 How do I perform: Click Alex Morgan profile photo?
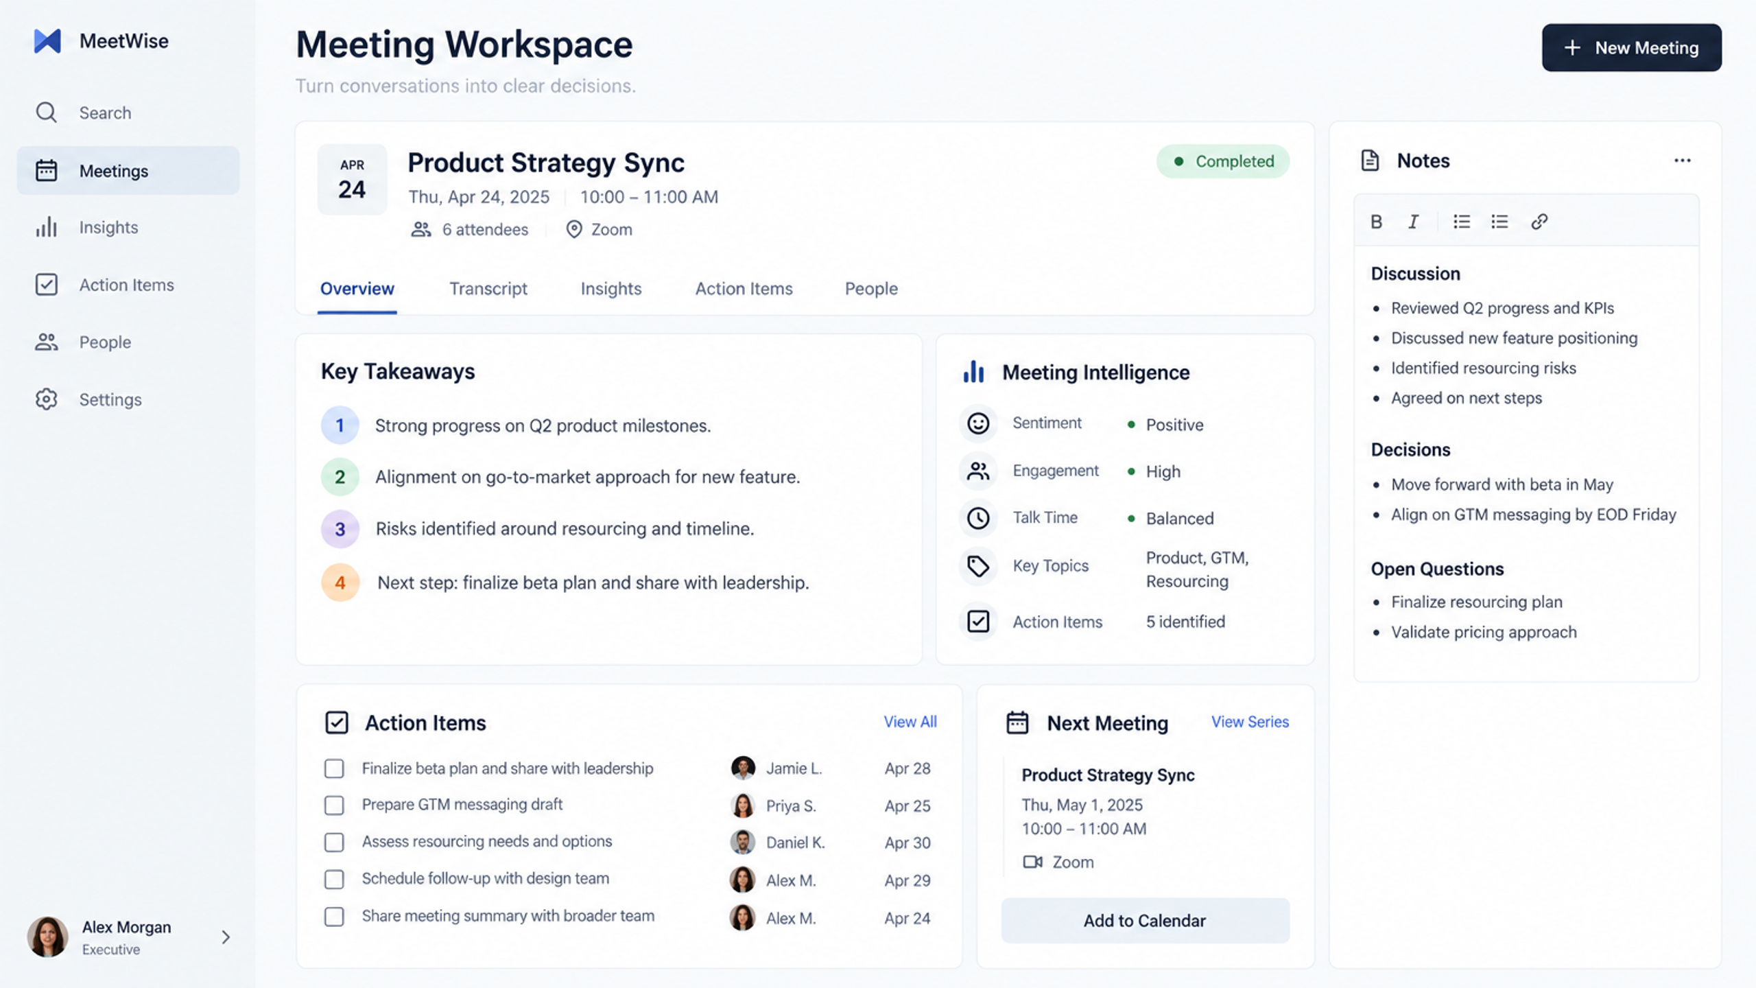coord(47,937)
